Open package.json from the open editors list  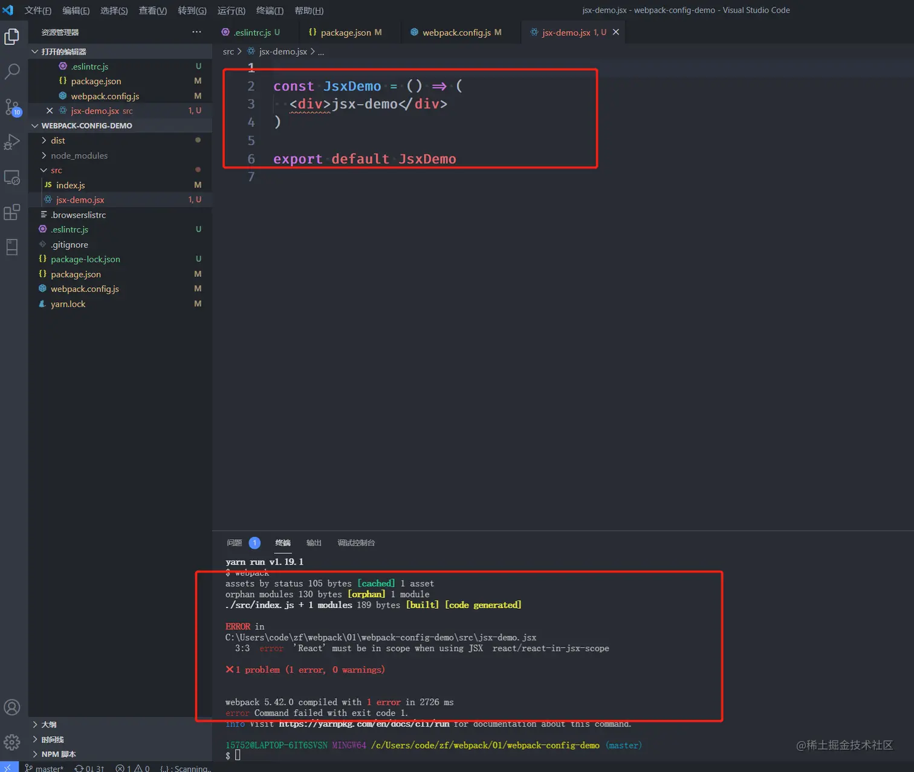pyautogui.click(x=120, y=81)
